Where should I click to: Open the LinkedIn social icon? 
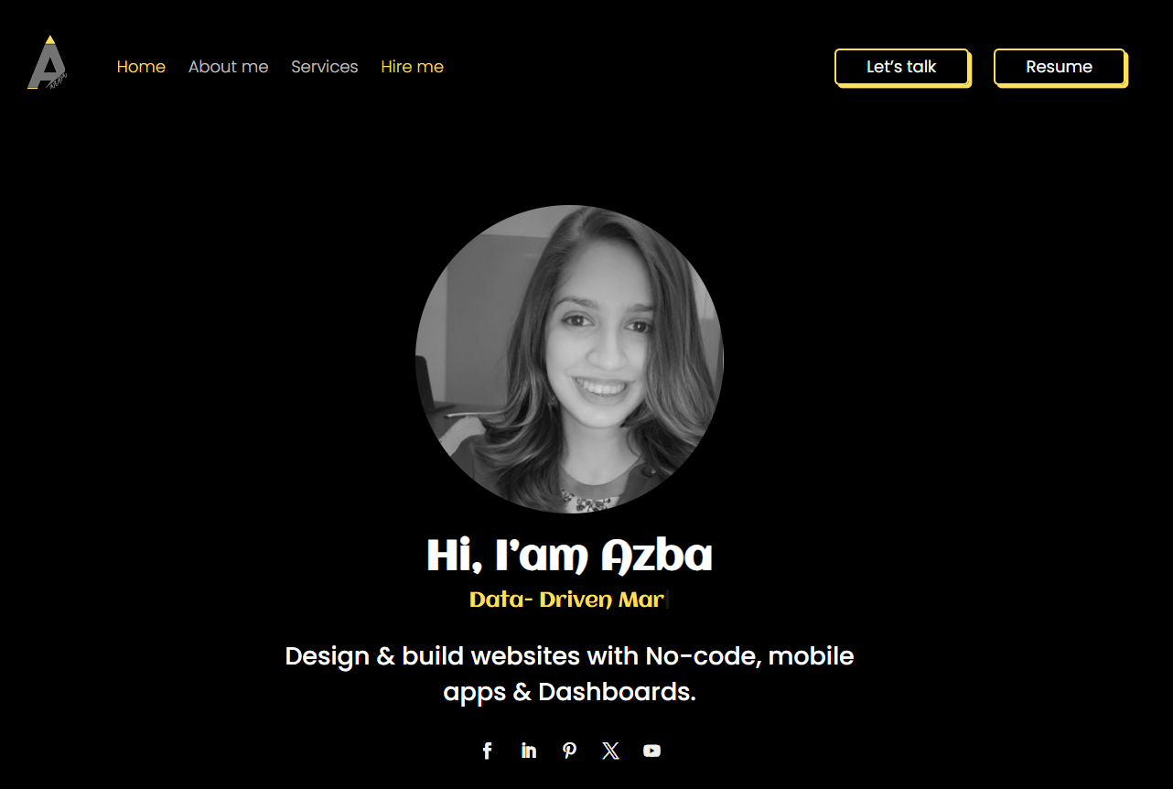tap(529, 751)
